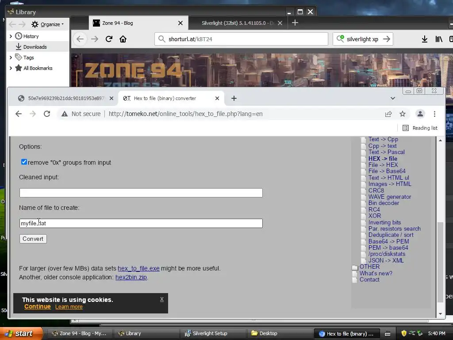Select Downloads in Library window
This screenshot has width=453, height=340.
click(x=35, y=47)
